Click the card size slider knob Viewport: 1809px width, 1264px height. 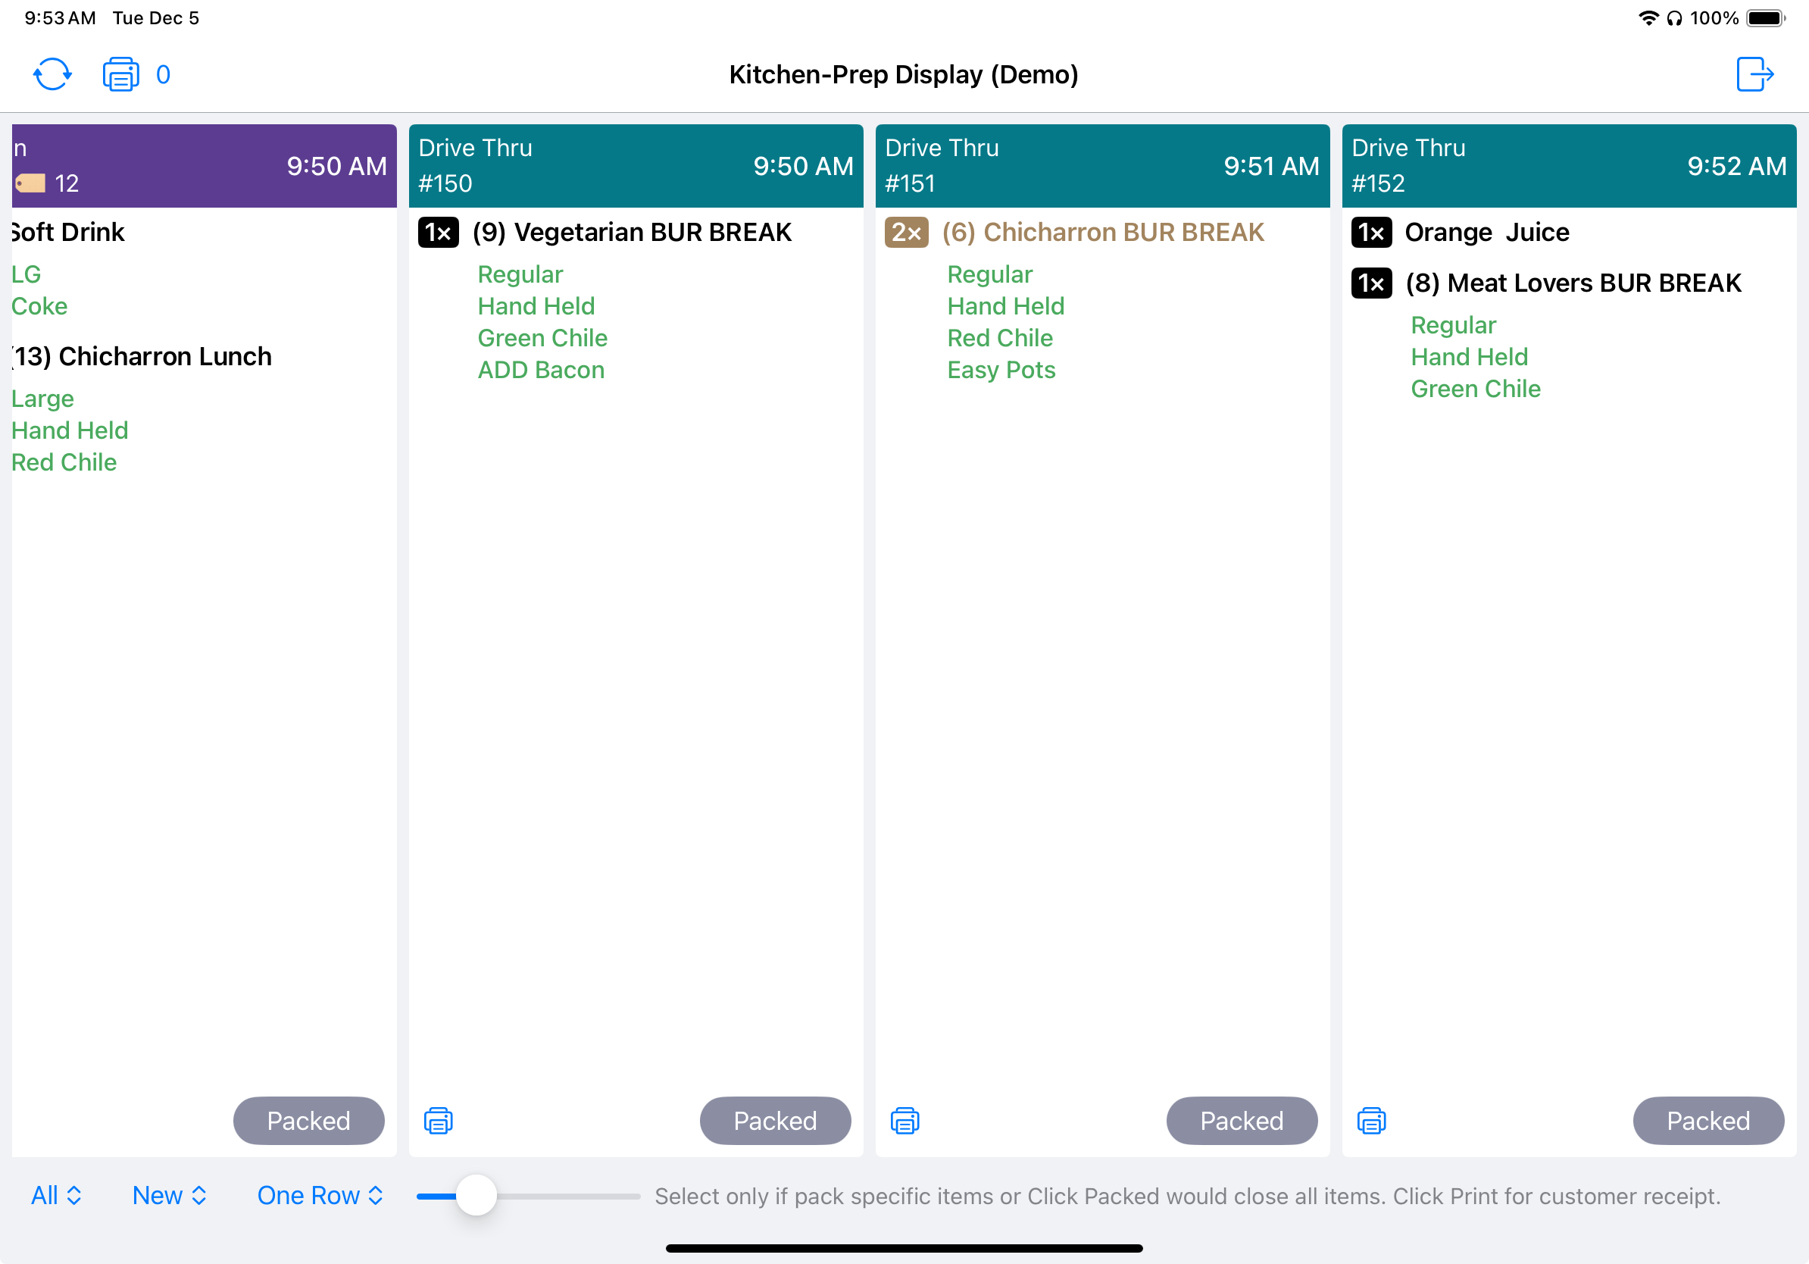tap(476, 1196)
